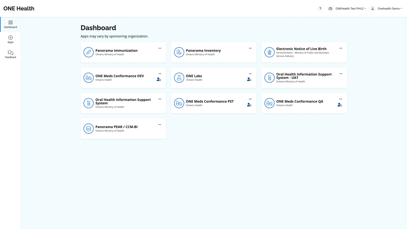Click patient search icon on ONE Meds Conformance QA
The height and width of the screenshot is (229, 407).
[x=340, y=105]
